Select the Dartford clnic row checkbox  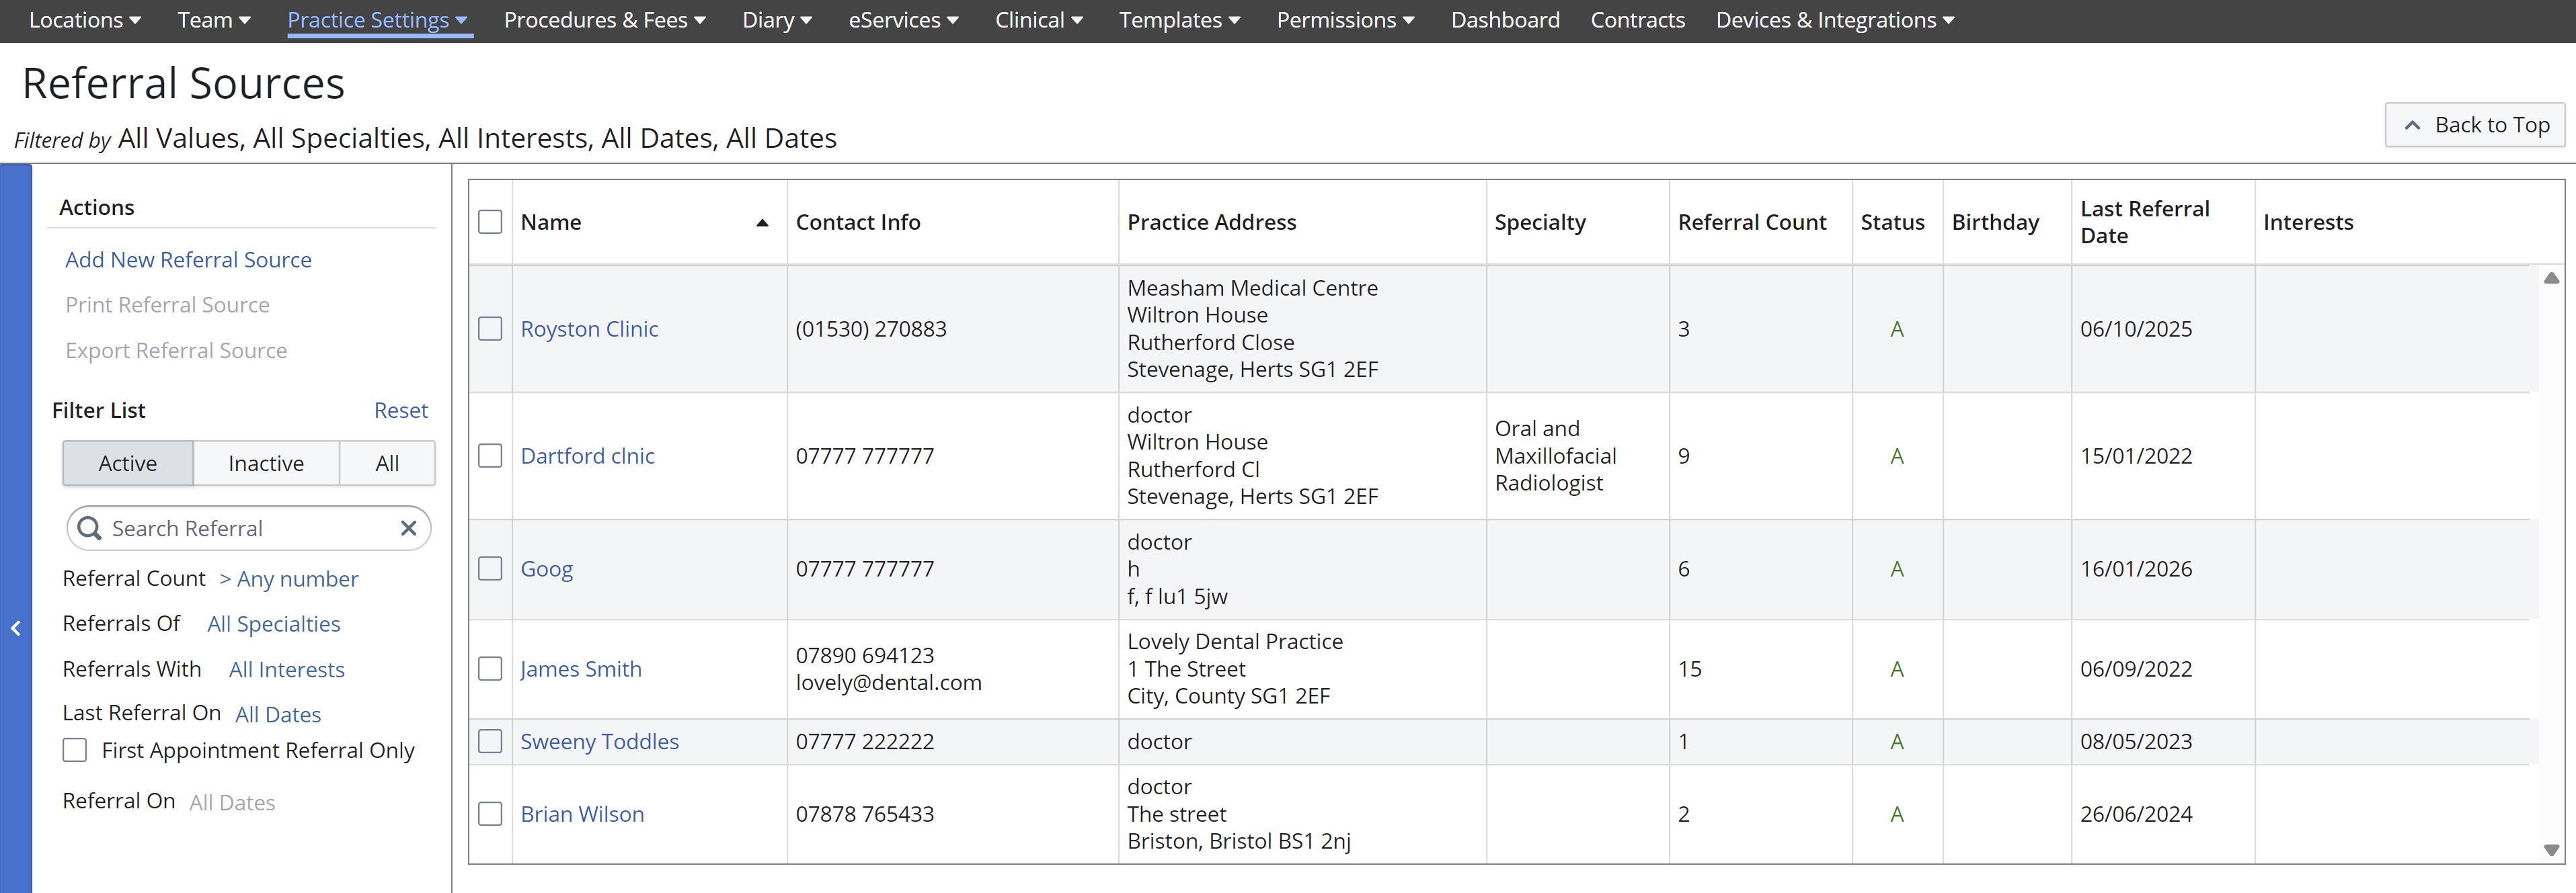tap(490, 456)
